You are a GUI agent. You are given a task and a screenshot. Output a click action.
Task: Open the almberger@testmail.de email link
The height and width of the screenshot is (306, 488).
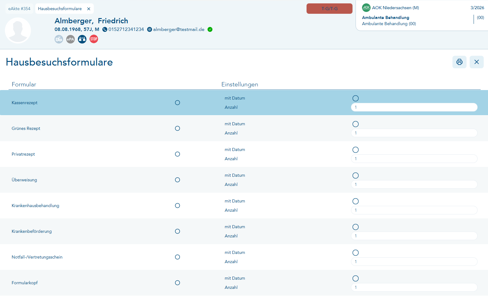click(179, 29)
